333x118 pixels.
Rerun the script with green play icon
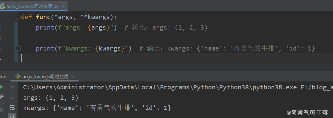click(1, 87)
